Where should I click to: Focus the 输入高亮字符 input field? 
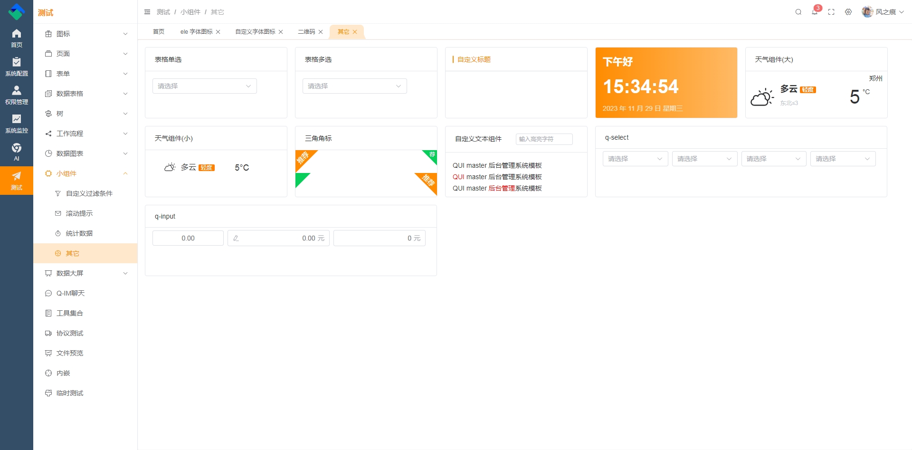[544, 139]
